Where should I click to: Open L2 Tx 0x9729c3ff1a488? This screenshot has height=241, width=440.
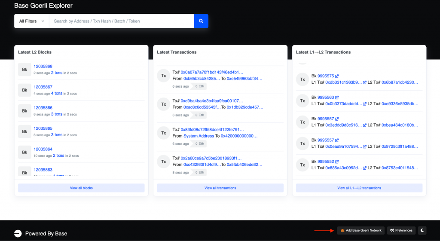[400, 146]
